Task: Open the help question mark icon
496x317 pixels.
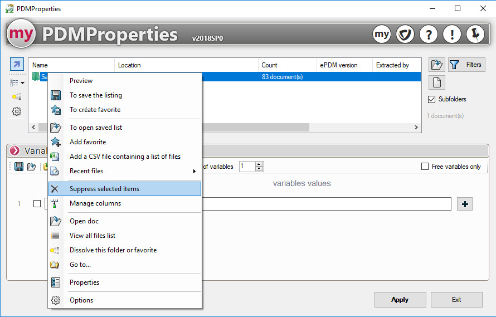Action: tap(428, 35)
